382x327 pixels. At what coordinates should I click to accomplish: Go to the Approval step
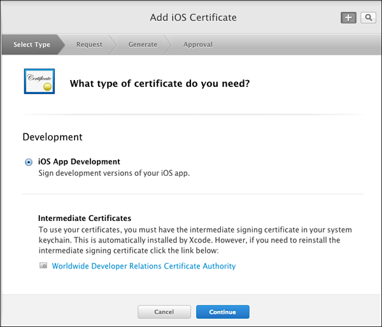click(198, 44)
